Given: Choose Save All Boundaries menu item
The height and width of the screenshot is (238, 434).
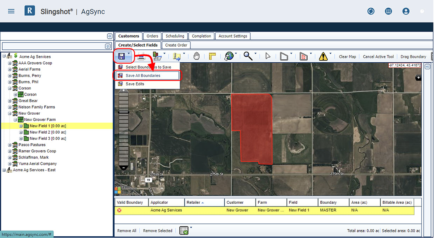Looking at the screenshot, I should pos(147,76).
